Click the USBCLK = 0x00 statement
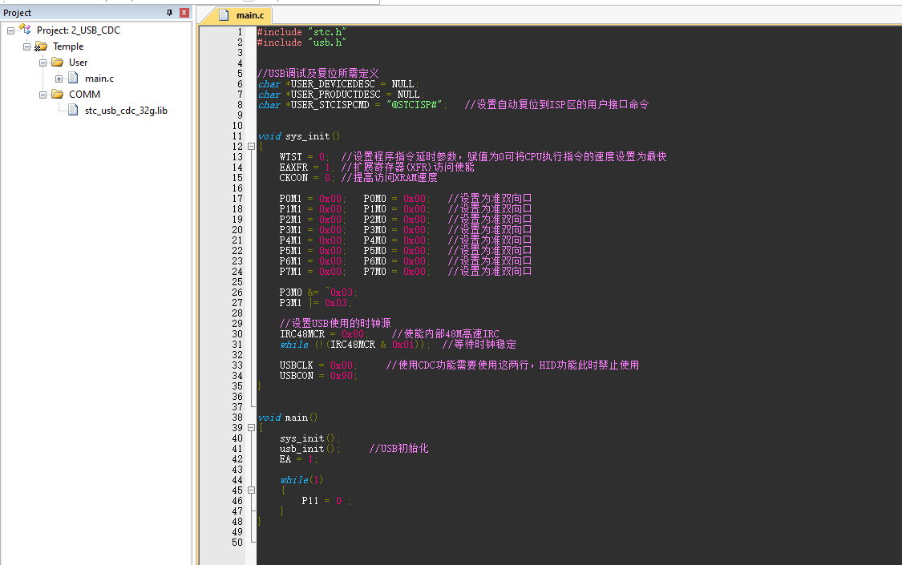Image resolution: width=902 pixels, height=565 pixels. pos(318,365)
